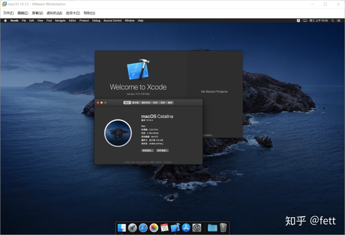The height and width of the screenshot is (235, 345).
Task: Click the Catalina island circular image
Action: [118, 133]
